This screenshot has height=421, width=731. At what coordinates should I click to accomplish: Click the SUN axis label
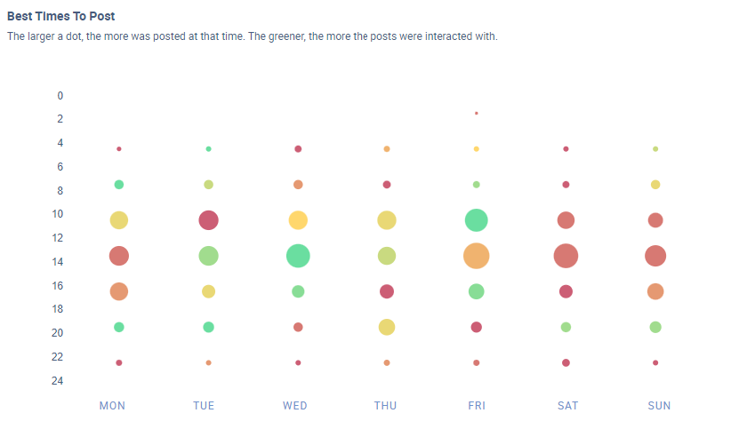[x=659, y=406]
